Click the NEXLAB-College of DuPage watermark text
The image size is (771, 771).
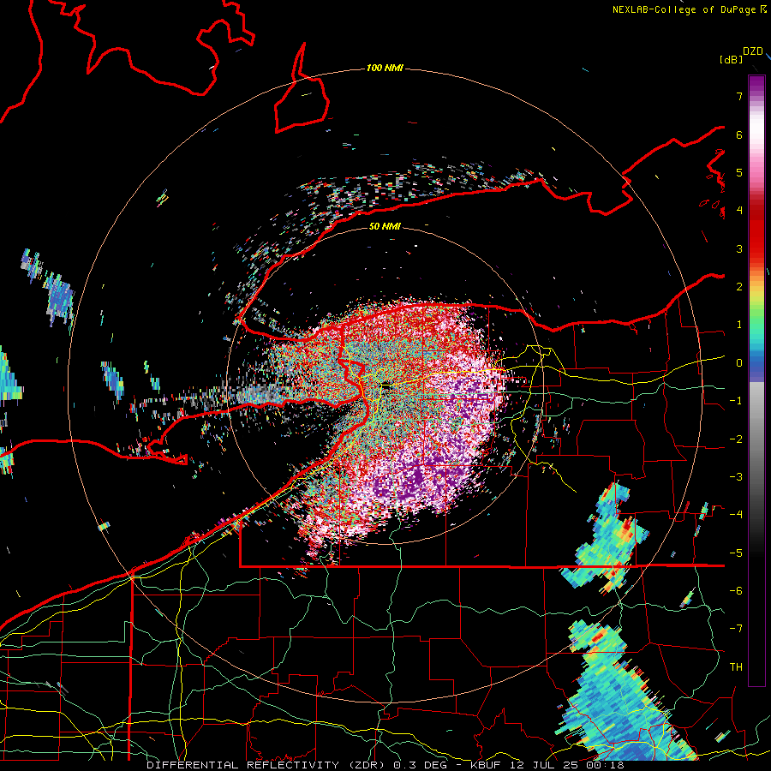(690, 9)
